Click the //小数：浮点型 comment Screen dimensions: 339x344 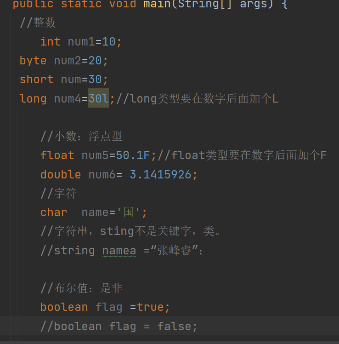click(x=81, y=136)
